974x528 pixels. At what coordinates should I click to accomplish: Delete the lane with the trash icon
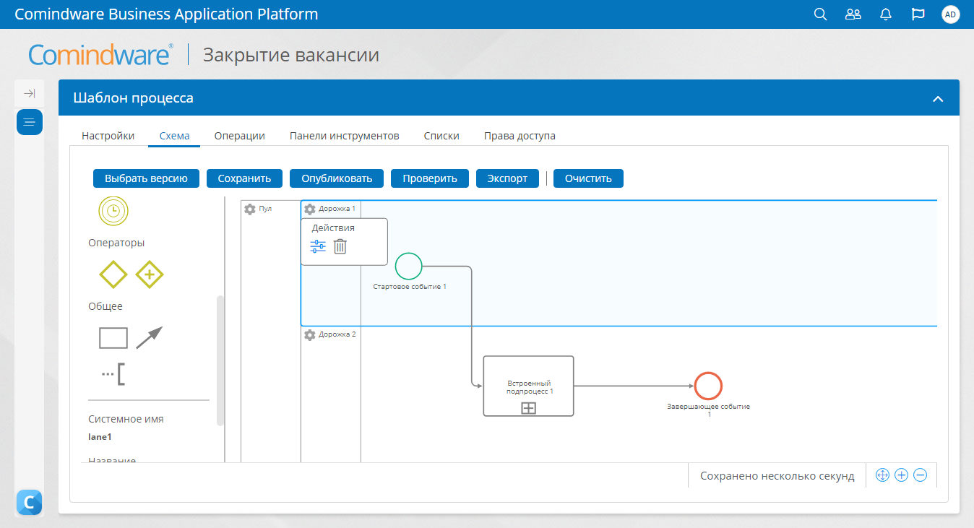[x=340, y=246]
